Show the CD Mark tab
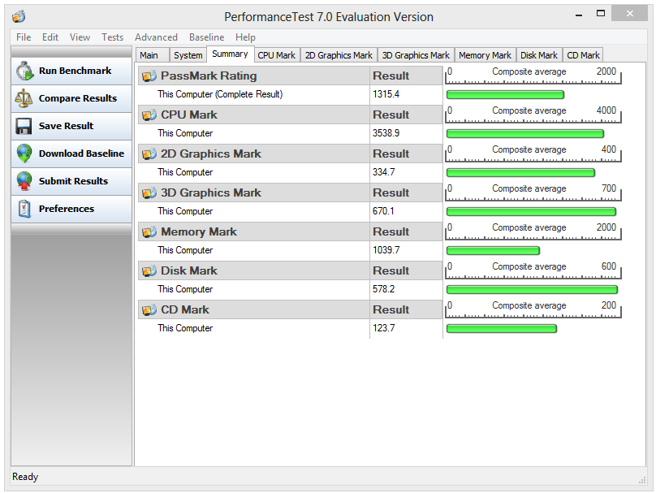The image size is (656, 493). 583,55
